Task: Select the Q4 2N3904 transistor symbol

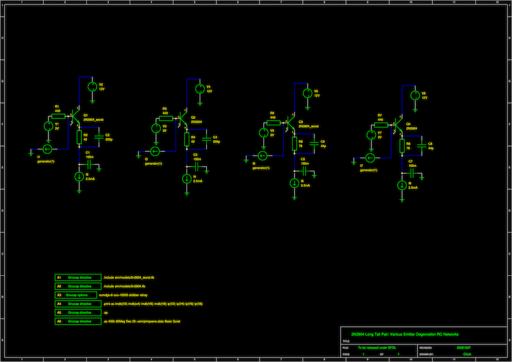Action: point(398,125)
